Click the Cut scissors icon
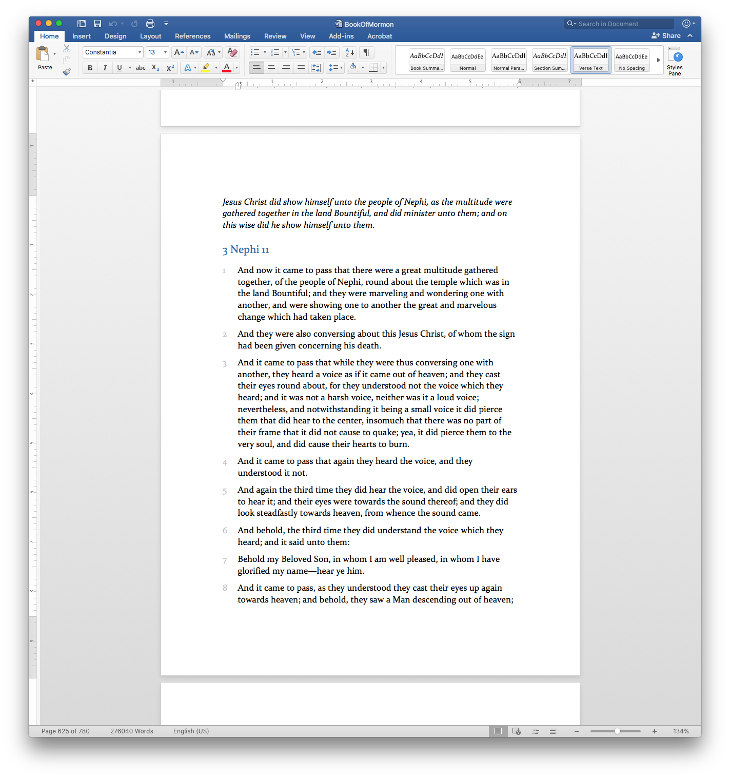This screenshot has height=778, width=730. [67, 48]
